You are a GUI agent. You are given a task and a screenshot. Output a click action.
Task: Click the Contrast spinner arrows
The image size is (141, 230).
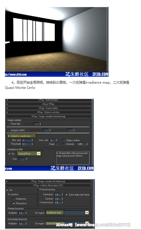[63, 199]
